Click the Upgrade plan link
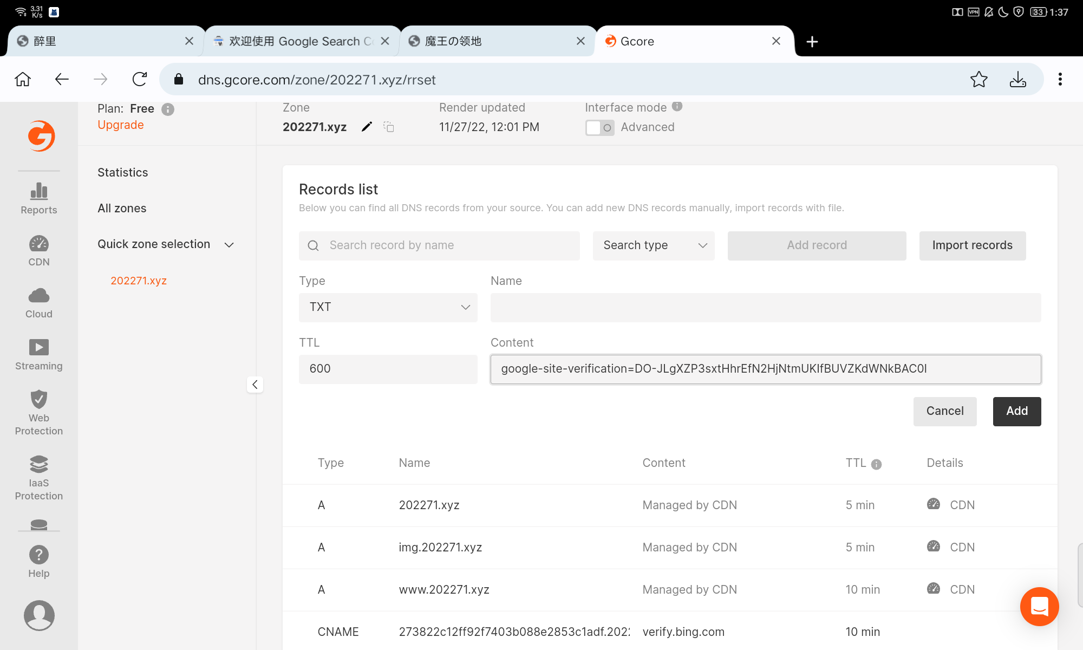Screen dimensions: 1083x650 point(120,125)
